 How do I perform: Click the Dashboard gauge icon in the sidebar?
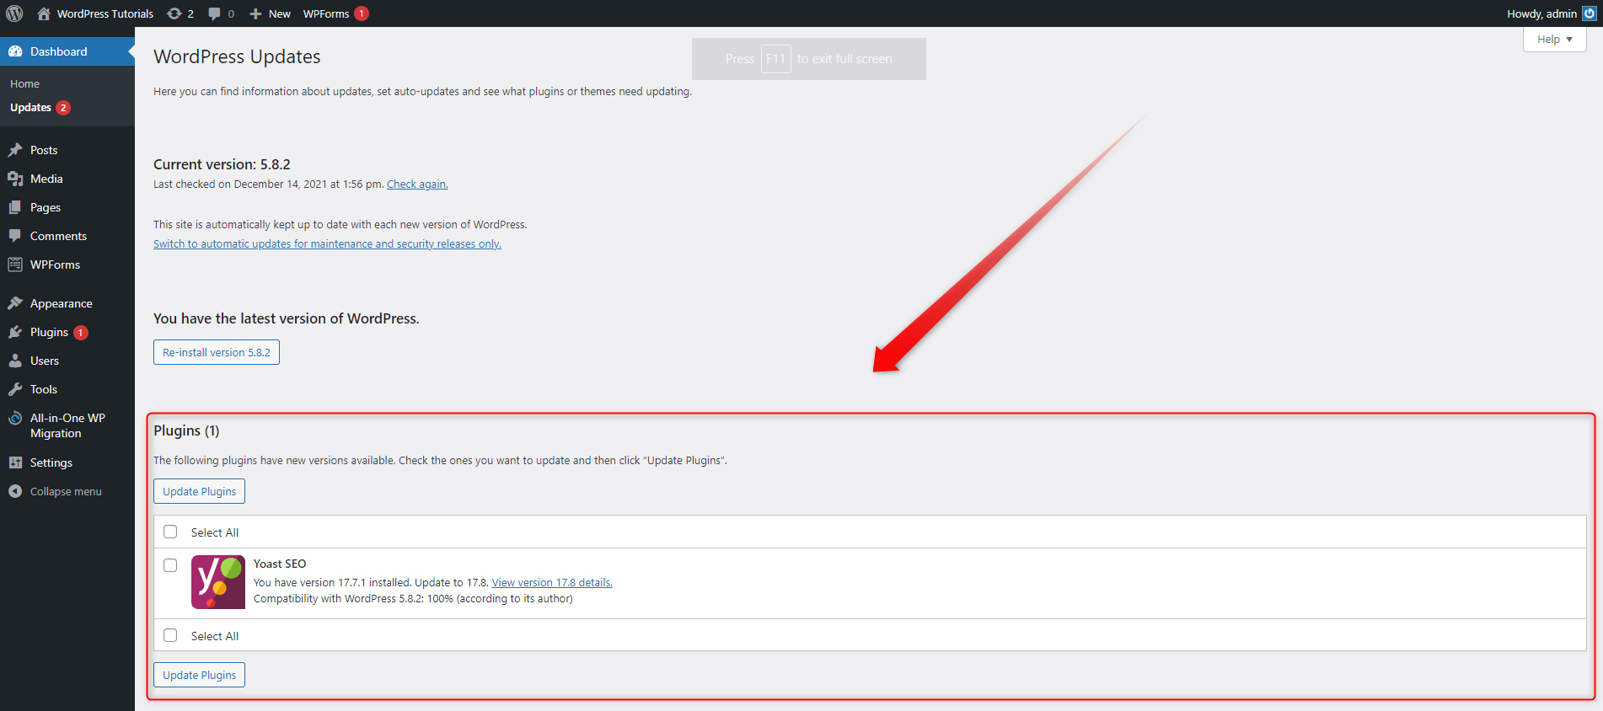[x=15, y=51]
